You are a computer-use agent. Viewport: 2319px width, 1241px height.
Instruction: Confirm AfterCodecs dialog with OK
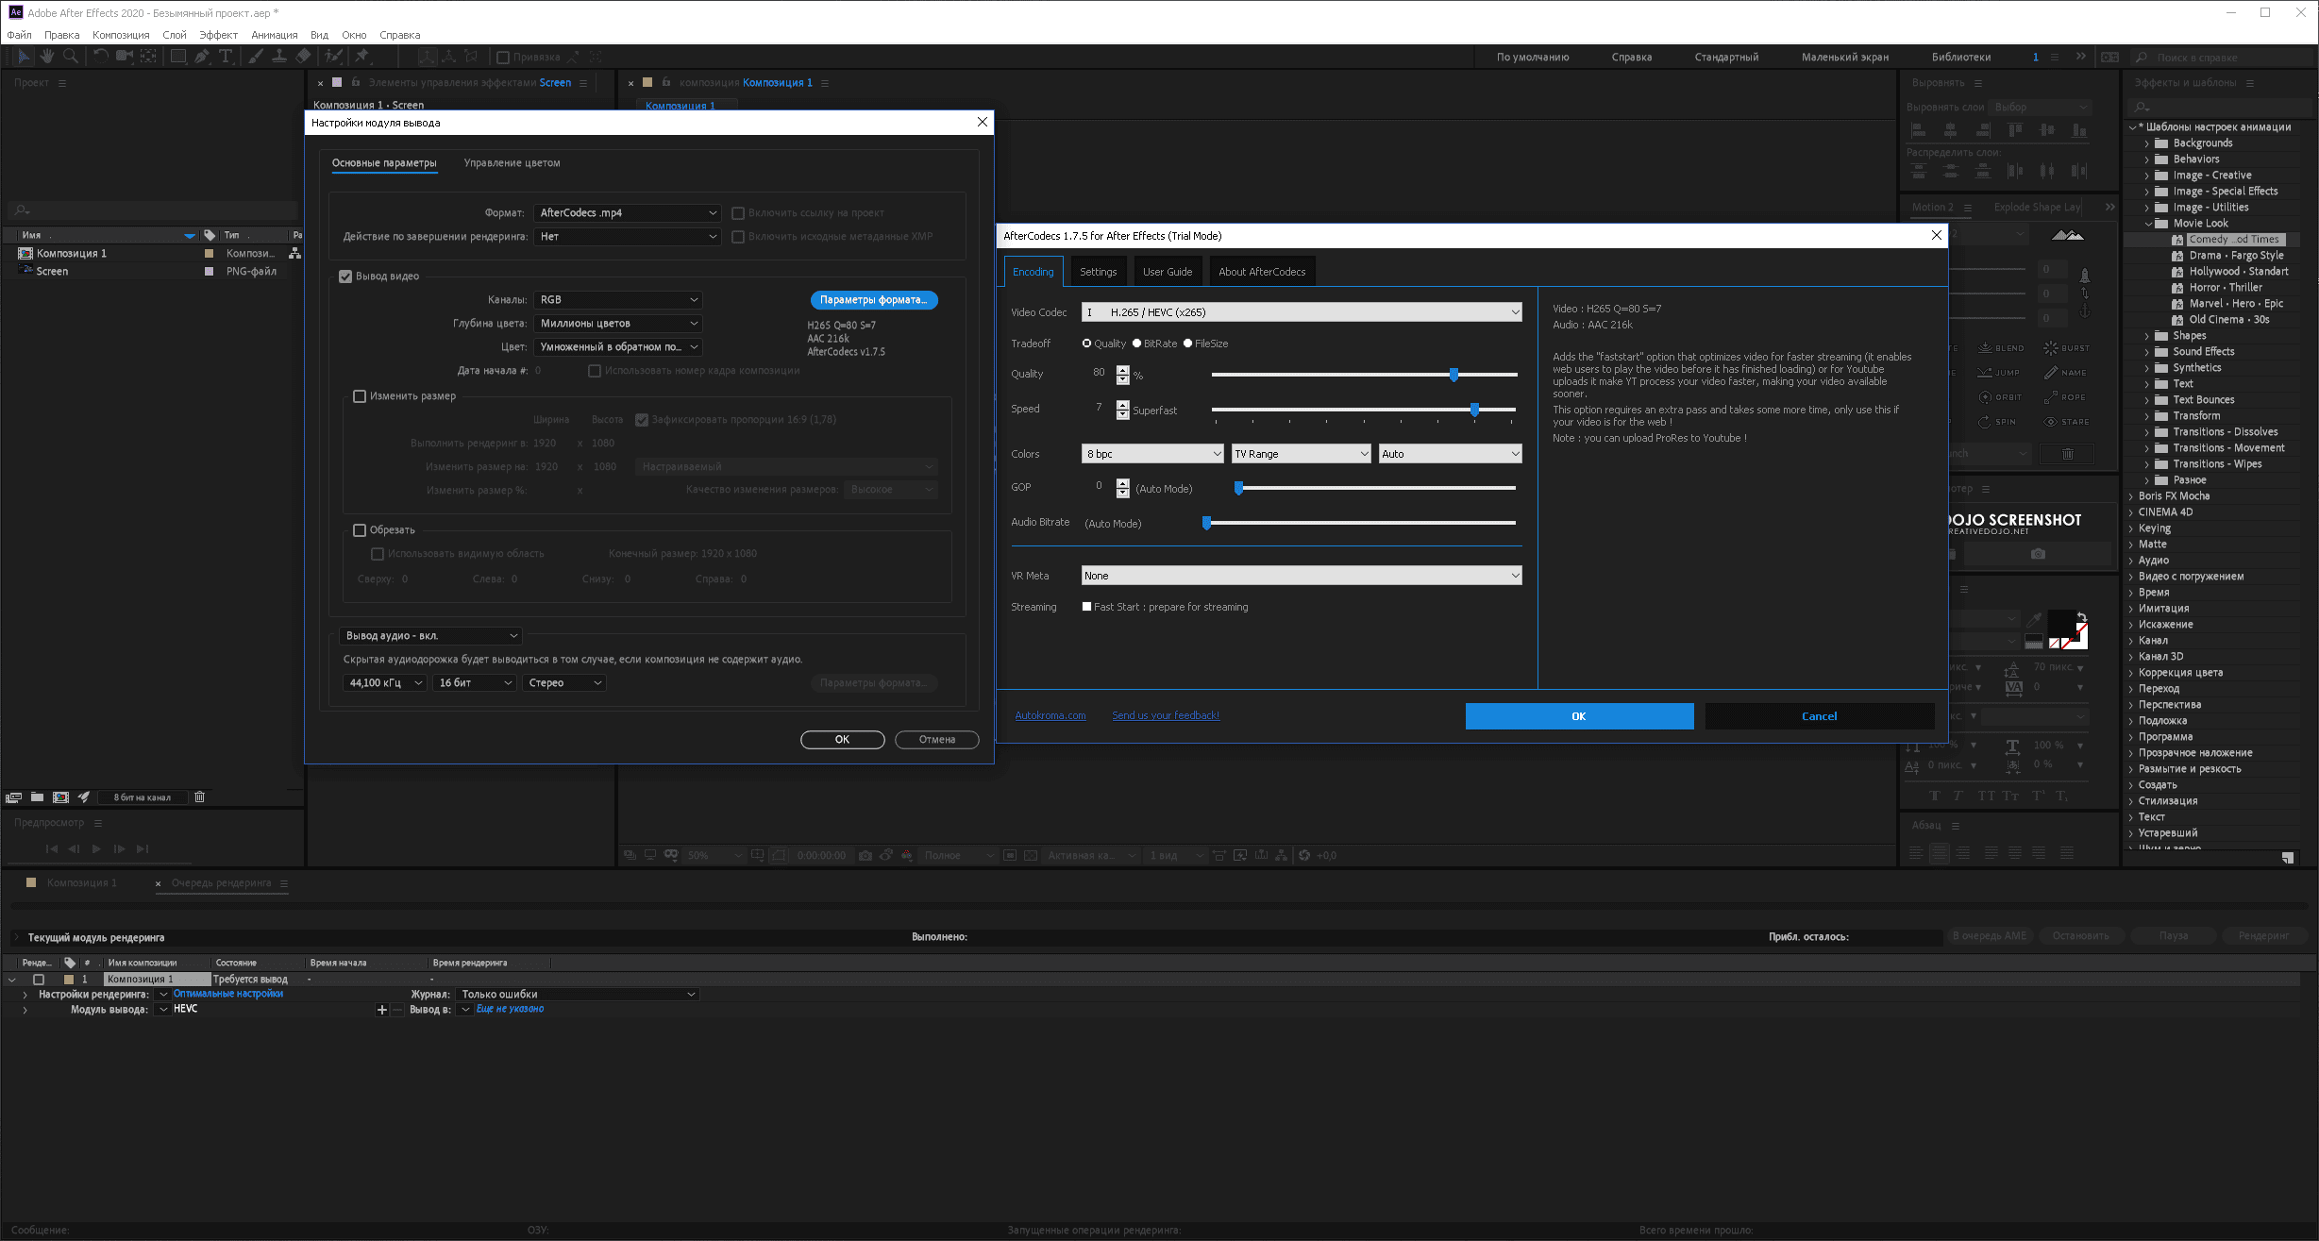(x=1579, y=716)
